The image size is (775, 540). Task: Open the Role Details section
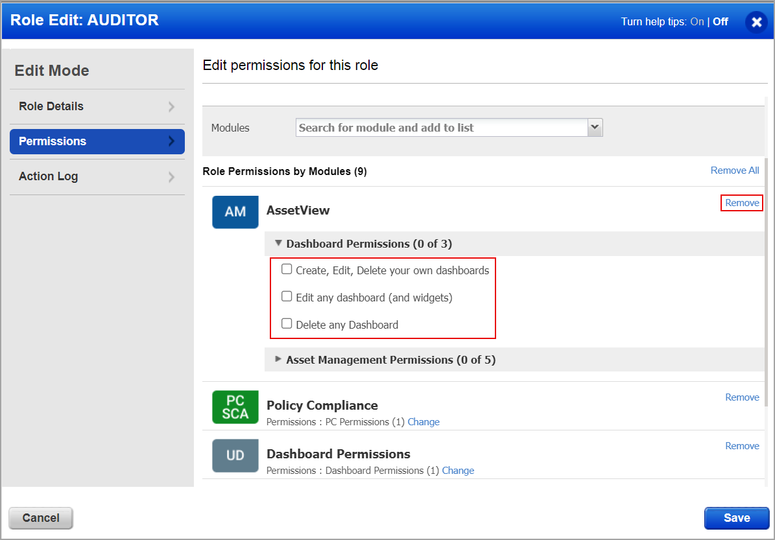coord(97,107)
